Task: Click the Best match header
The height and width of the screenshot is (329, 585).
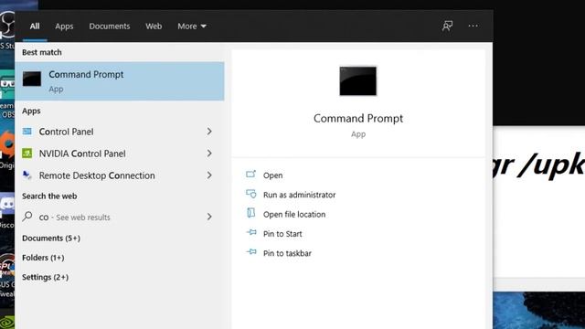Action: coord(42,52)
